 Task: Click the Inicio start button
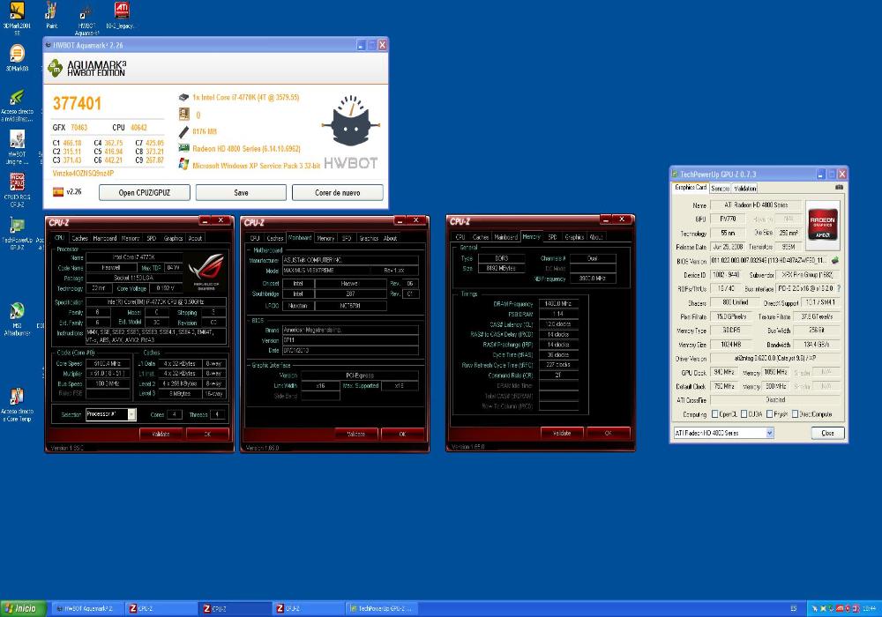coord(23,608)
